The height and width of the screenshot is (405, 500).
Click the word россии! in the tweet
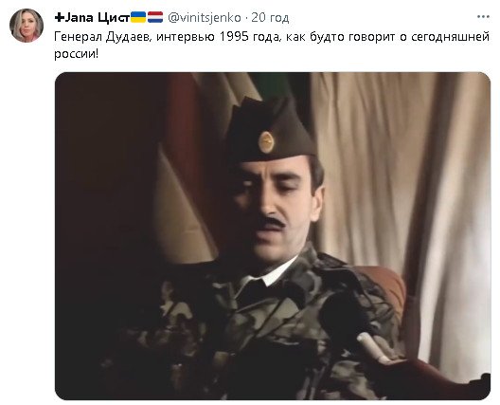(77, 54)
